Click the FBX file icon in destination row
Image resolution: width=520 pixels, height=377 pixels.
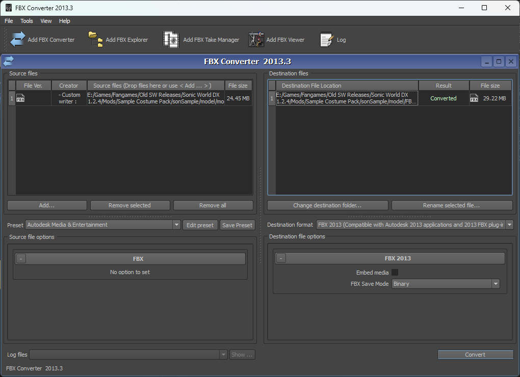pos(474,98)
